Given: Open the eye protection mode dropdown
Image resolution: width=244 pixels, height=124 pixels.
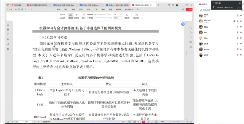Looking at the screenshot, I should 124,122.
